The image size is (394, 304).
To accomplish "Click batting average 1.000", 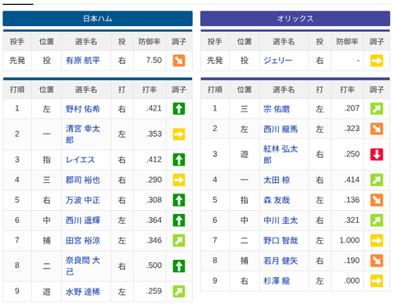I will point(350,240).
